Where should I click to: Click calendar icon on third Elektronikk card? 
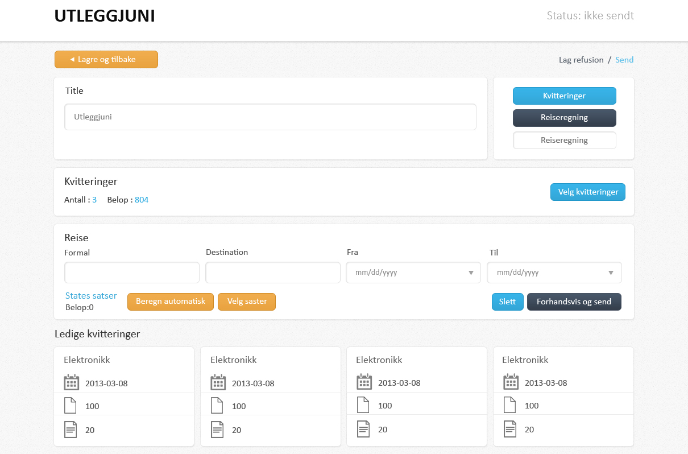(364, 382)
